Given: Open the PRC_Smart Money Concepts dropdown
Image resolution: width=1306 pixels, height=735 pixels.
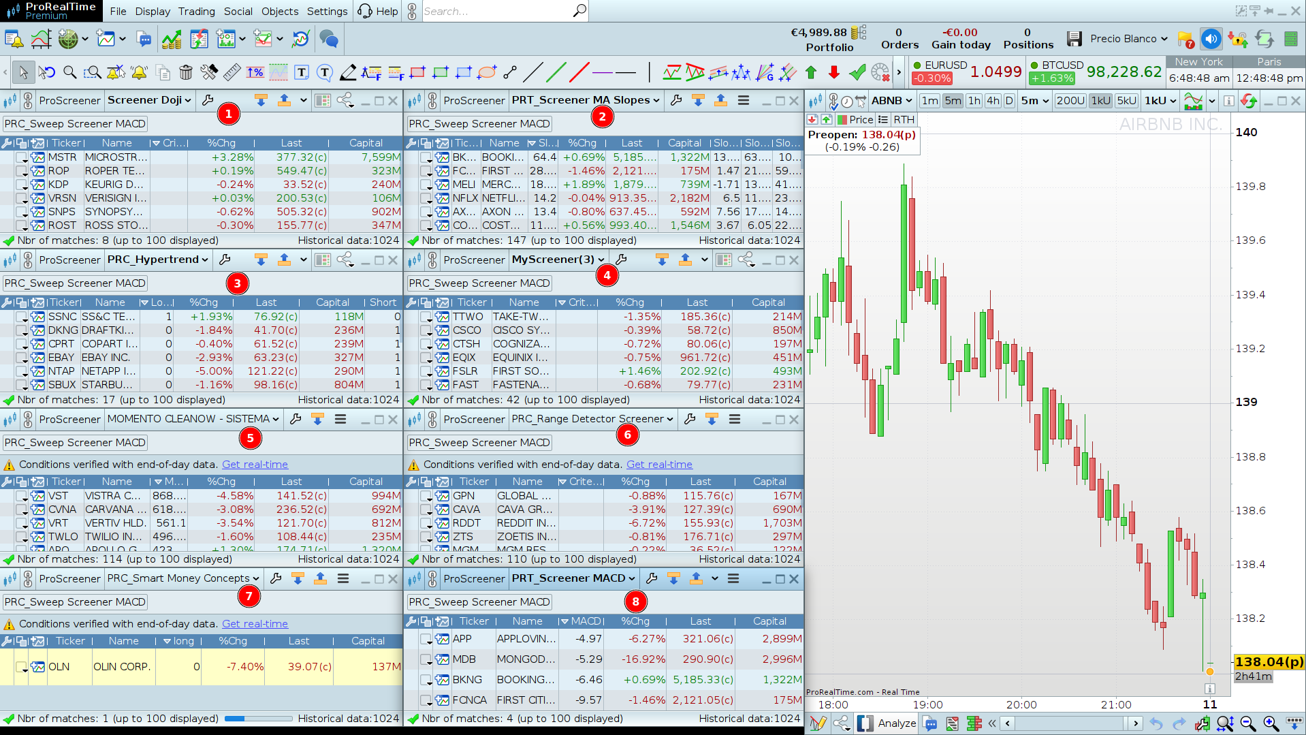Looking at the screenshot, I should click(183, 579).
